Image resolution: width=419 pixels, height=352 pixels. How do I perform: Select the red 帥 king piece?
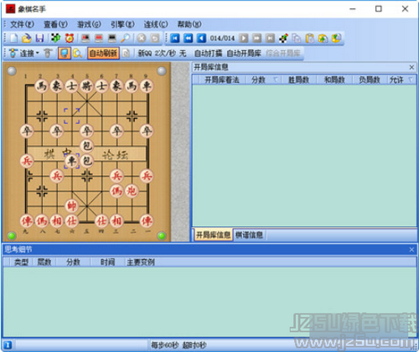pyautogui.click(x=72, y=206)
